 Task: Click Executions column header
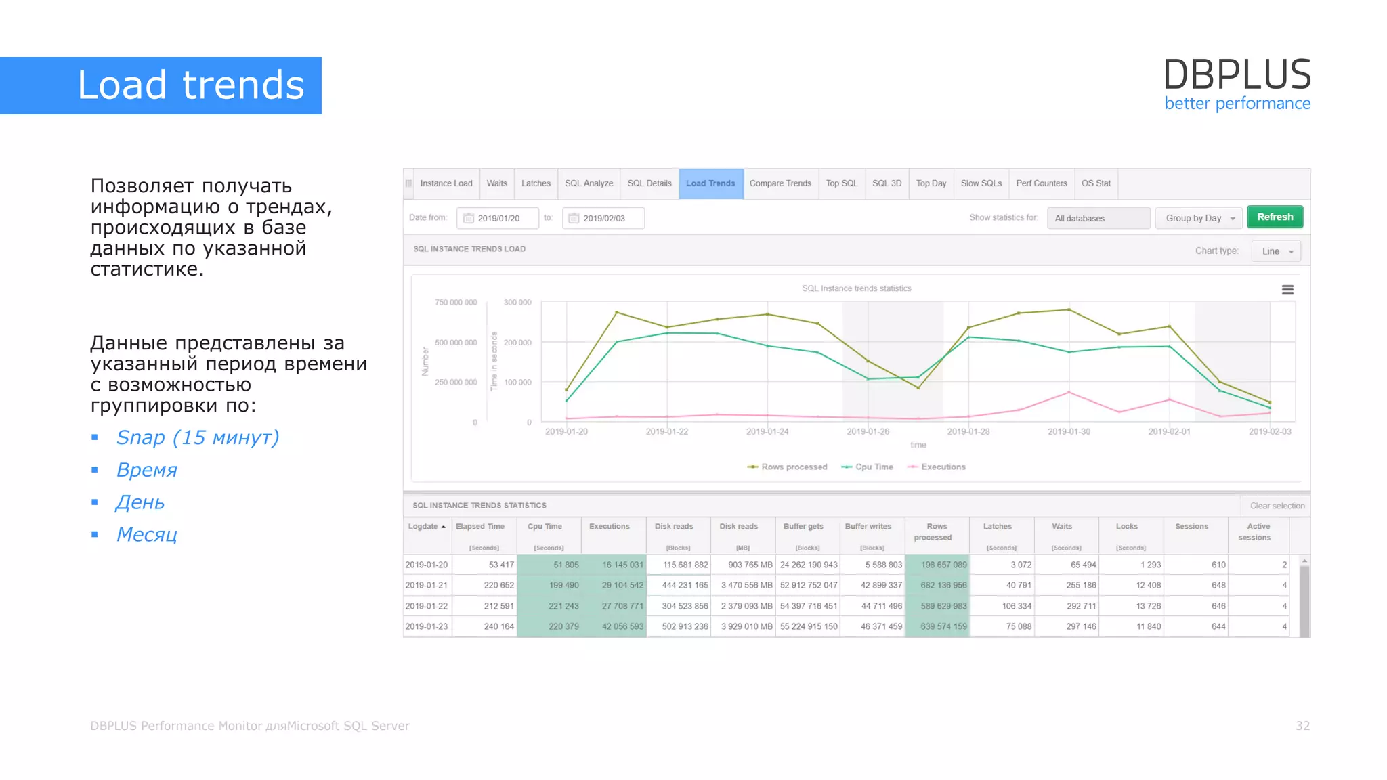click(613, 536)
